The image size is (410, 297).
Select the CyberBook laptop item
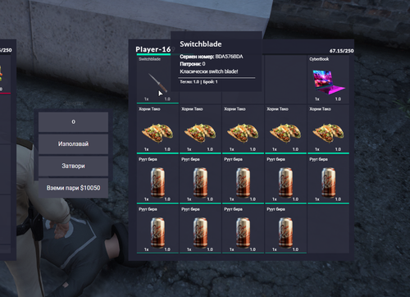click(328, 80)
